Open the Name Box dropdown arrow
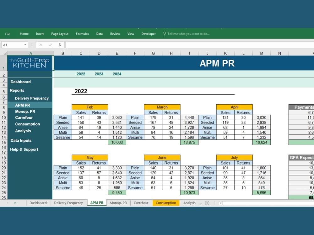314x235 pixels. coord(25,44)
